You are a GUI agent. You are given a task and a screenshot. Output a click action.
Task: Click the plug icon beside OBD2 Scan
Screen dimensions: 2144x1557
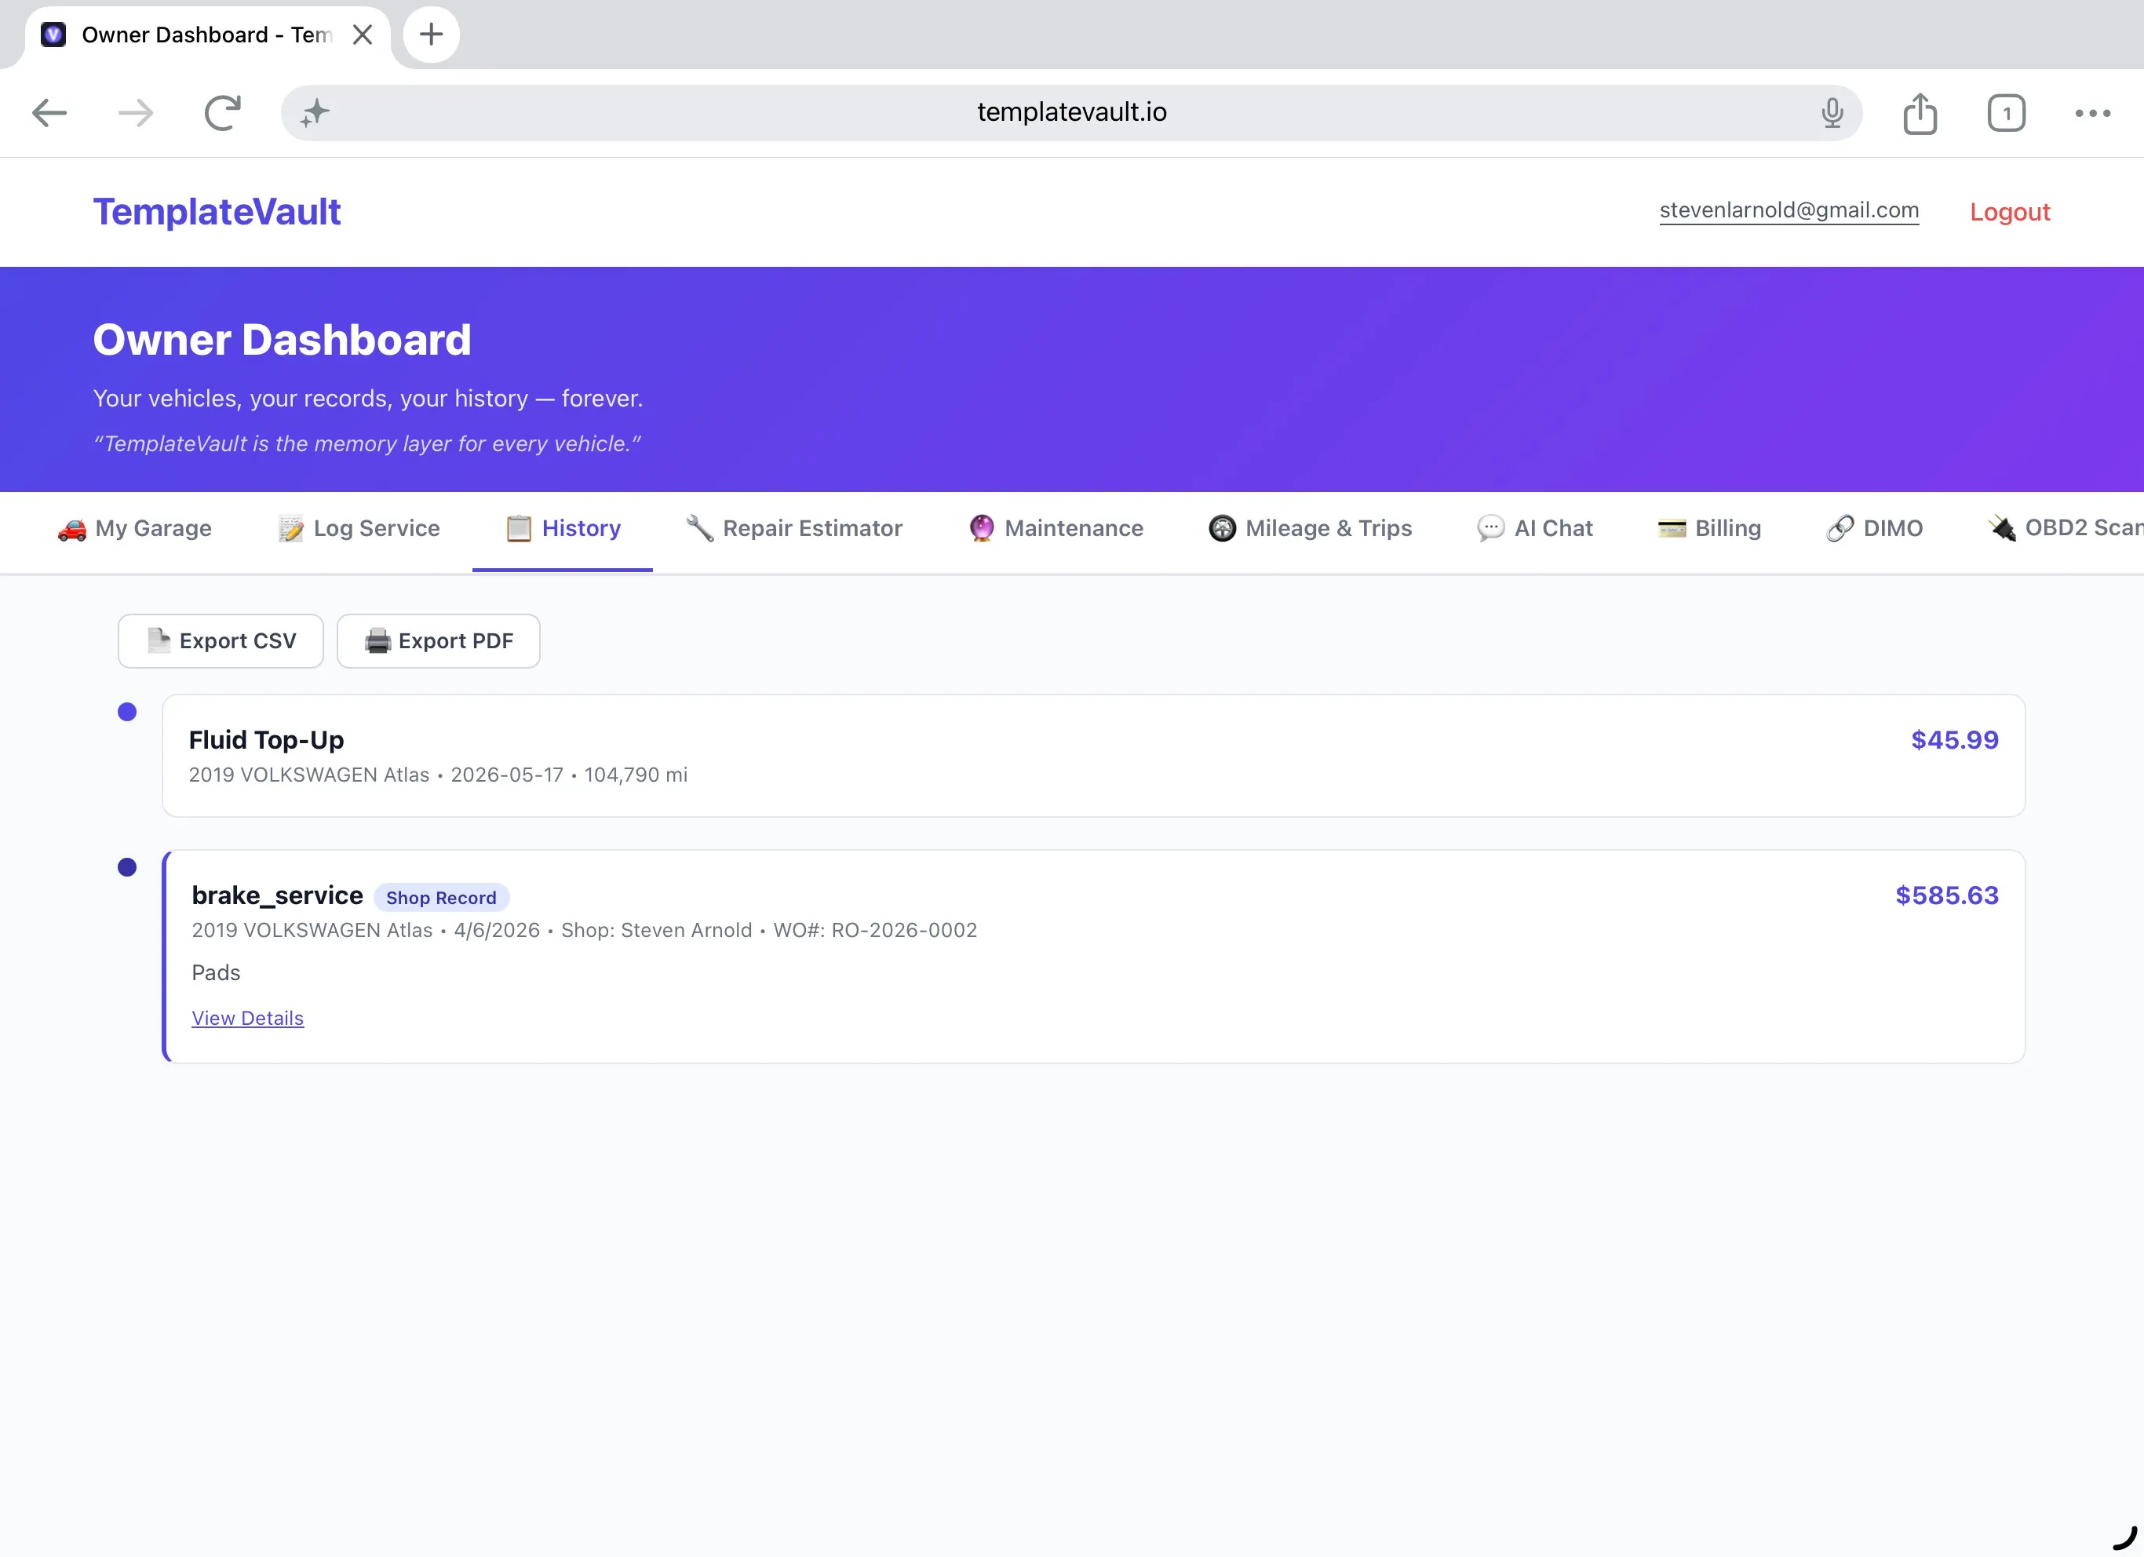pos(2002,528)
